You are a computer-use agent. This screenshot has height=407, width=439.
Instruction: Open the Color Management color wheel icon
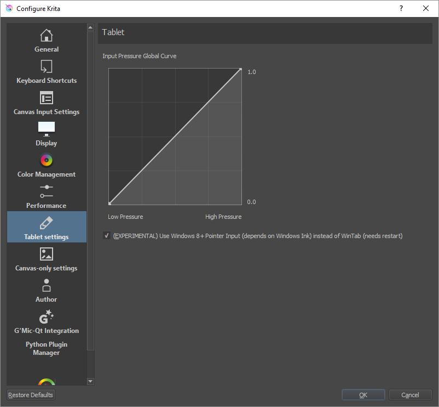coord(47,160)
